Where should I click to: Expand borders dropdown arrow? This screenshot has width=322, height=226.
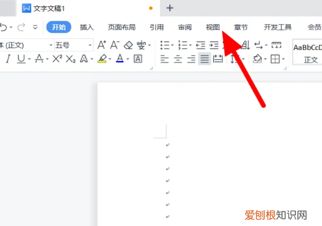283,59
